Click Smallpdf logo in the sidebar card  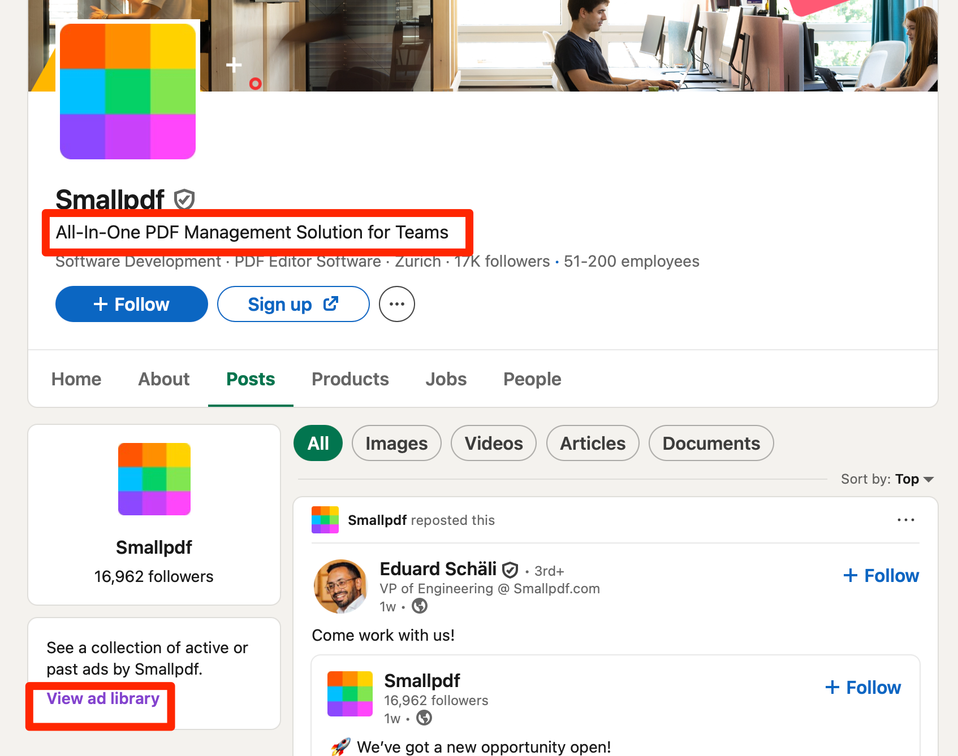click(154, 479)
